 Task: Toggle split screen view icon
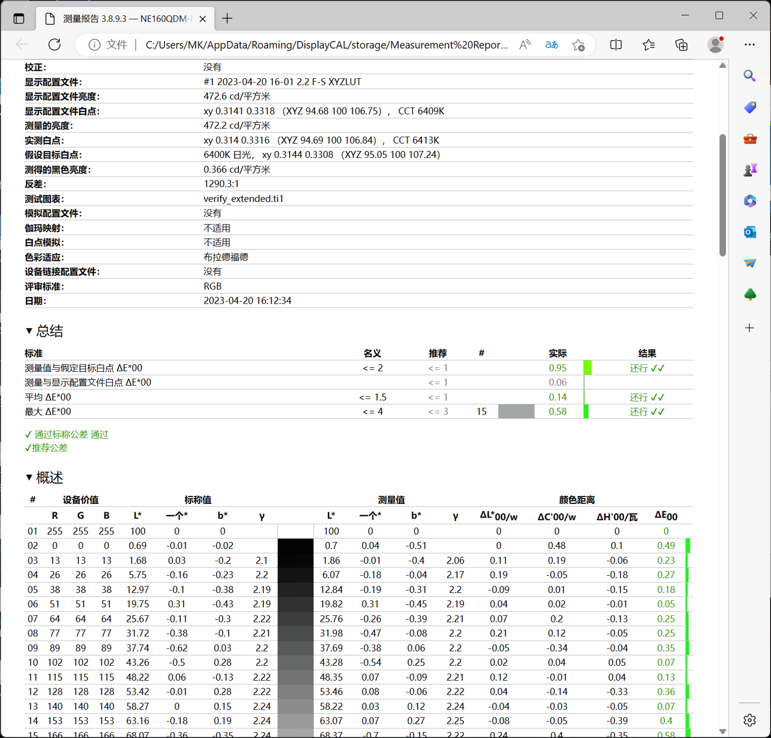click(x=616, y=45)
